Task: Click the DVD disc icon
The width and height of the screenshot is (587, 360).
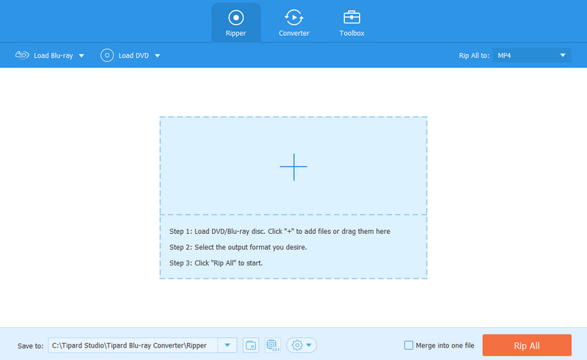Action: click(x=107, y=56)
